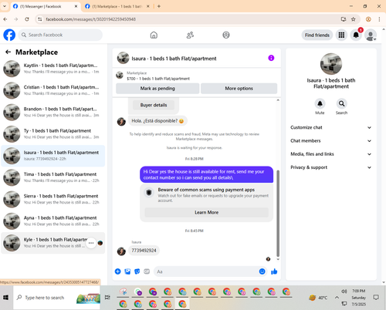The image size is (386, 310).
Task: Open the Windows notification center icon
Action: (376, 298)
